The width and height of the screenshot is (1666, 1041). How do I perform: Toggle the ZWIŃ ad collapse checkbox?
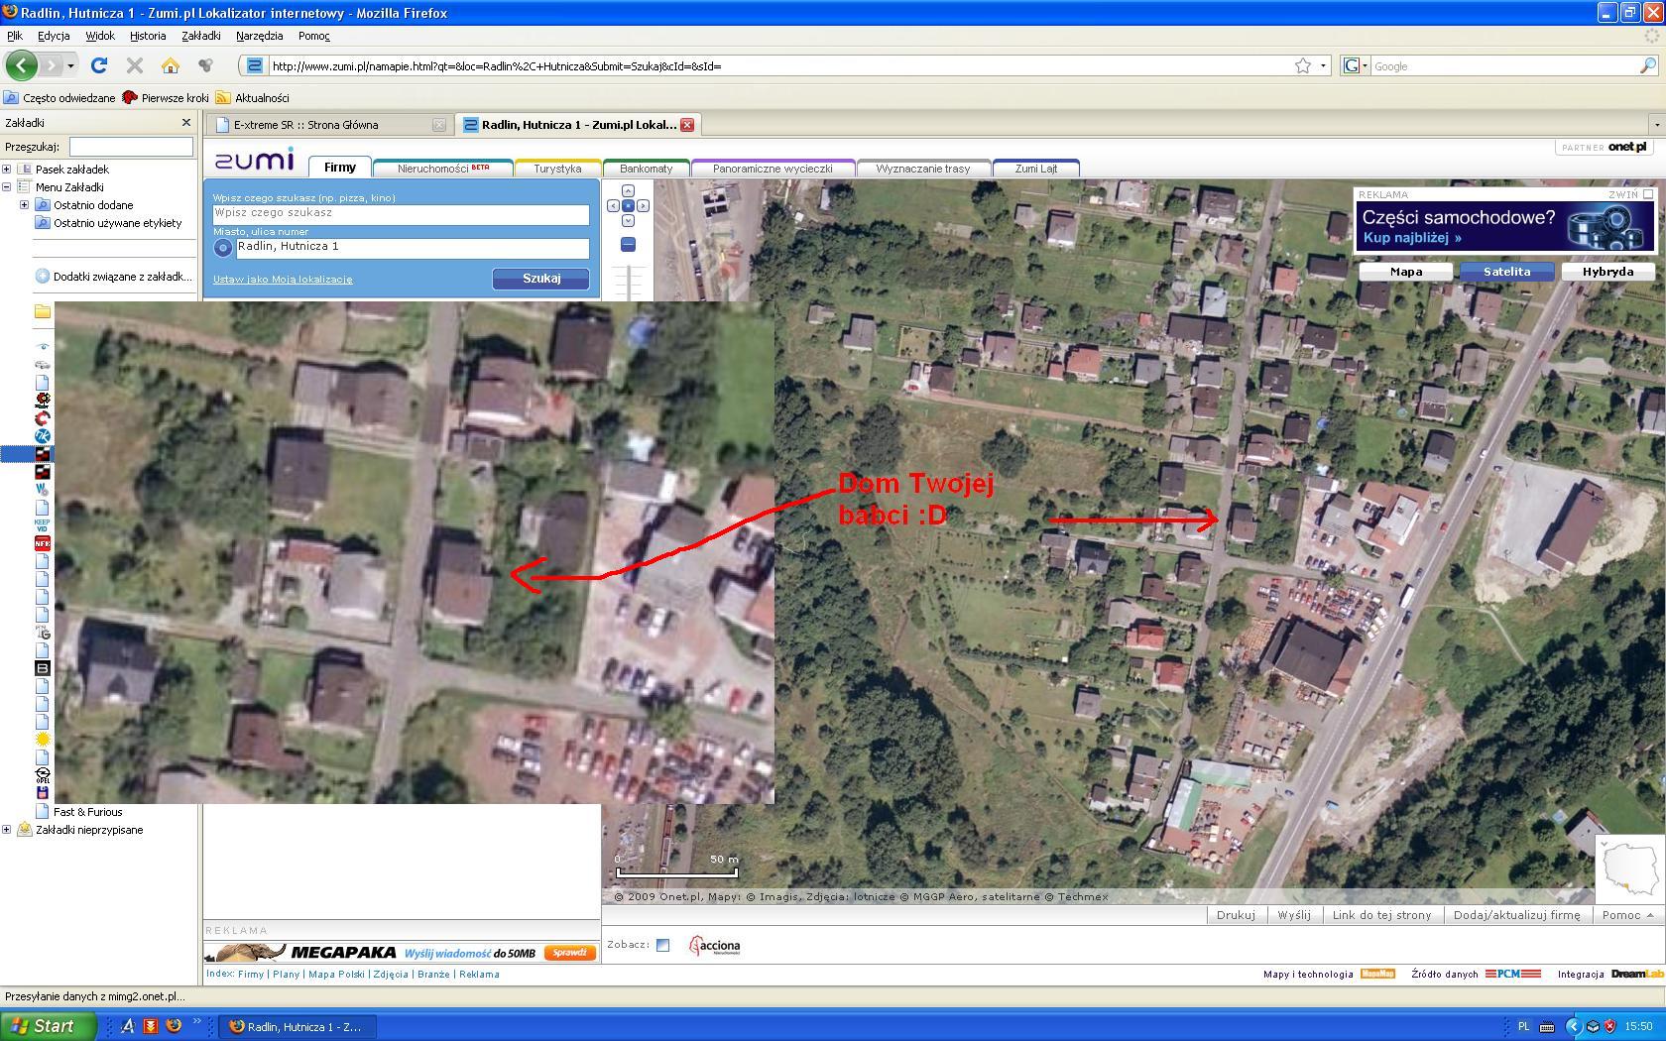click(x=1648, y=194)
